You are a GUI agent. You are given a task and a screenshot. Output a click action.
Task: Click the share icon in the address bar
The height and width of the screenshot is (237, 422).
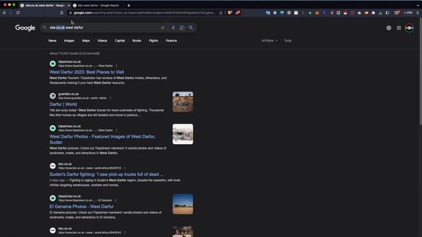click(221, 13)
